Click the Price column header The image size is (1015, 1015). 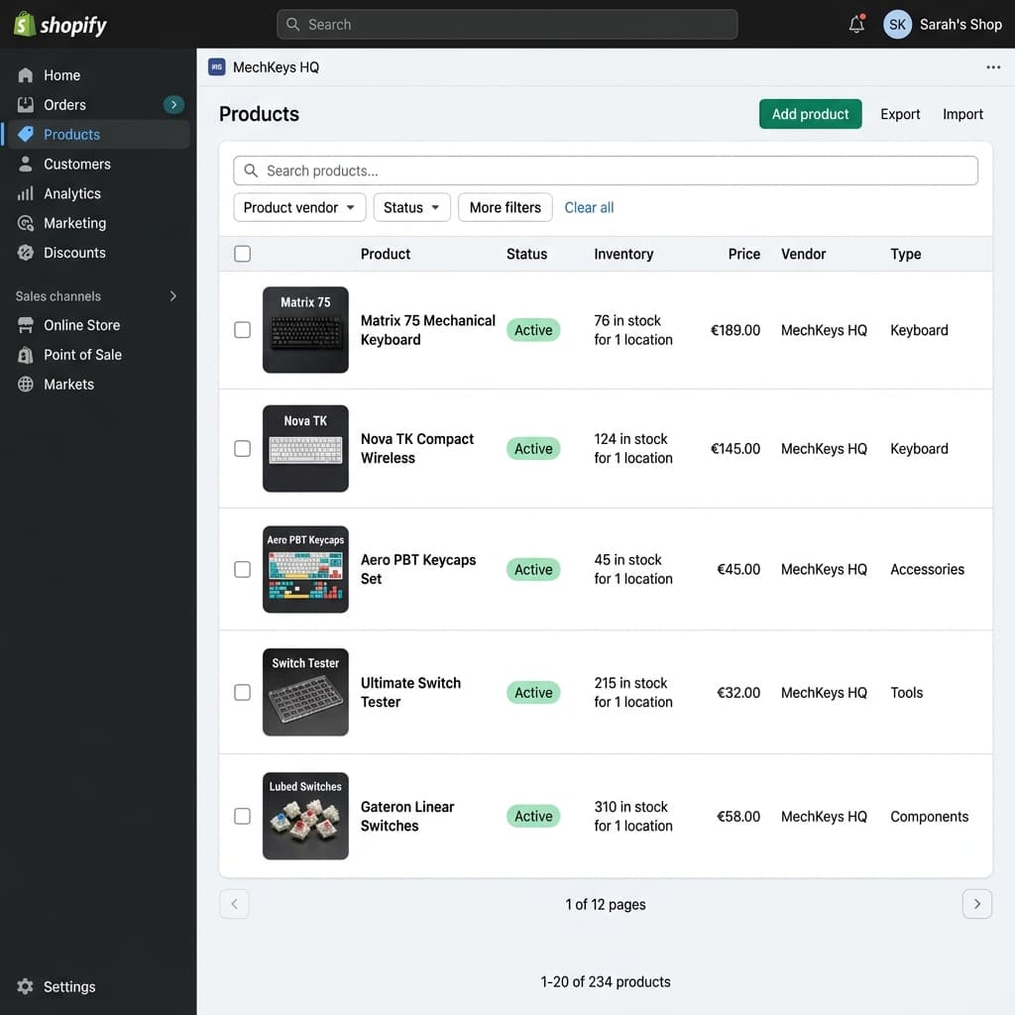pyautogui.click(x=743, y=254)
